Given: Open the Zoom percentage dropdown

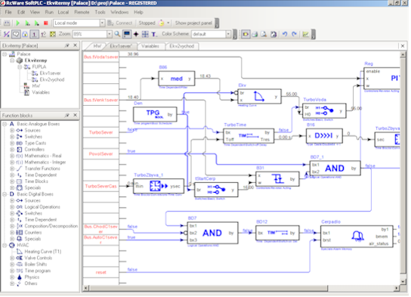Looking at the screenshot, I should [110, 34].
